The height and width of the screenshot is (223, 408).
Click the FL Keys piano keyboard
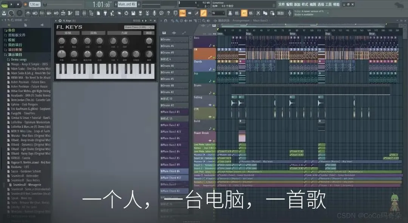105,71
